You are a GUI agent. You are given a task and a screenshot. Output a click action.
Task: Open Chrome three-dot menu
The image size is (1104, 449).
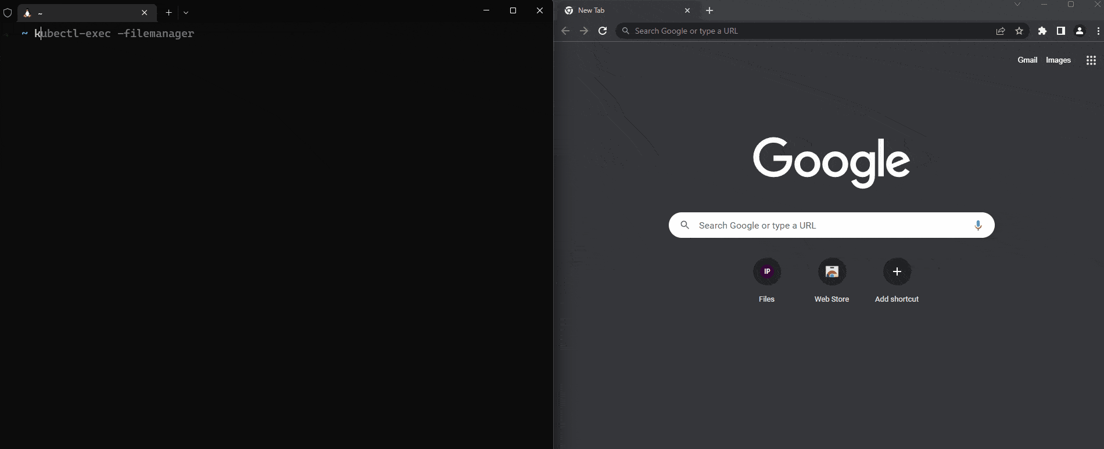click(1098, 31)
